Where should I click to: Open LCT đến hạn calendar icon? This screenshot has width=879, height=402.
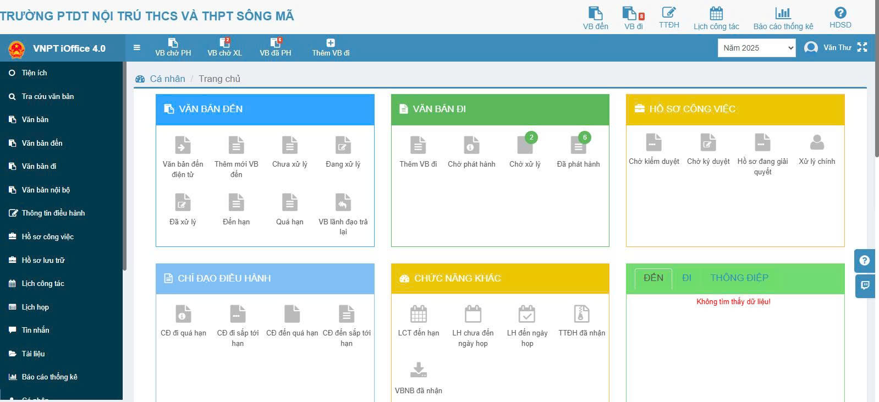pyautogui.click(x=419, y=315)
